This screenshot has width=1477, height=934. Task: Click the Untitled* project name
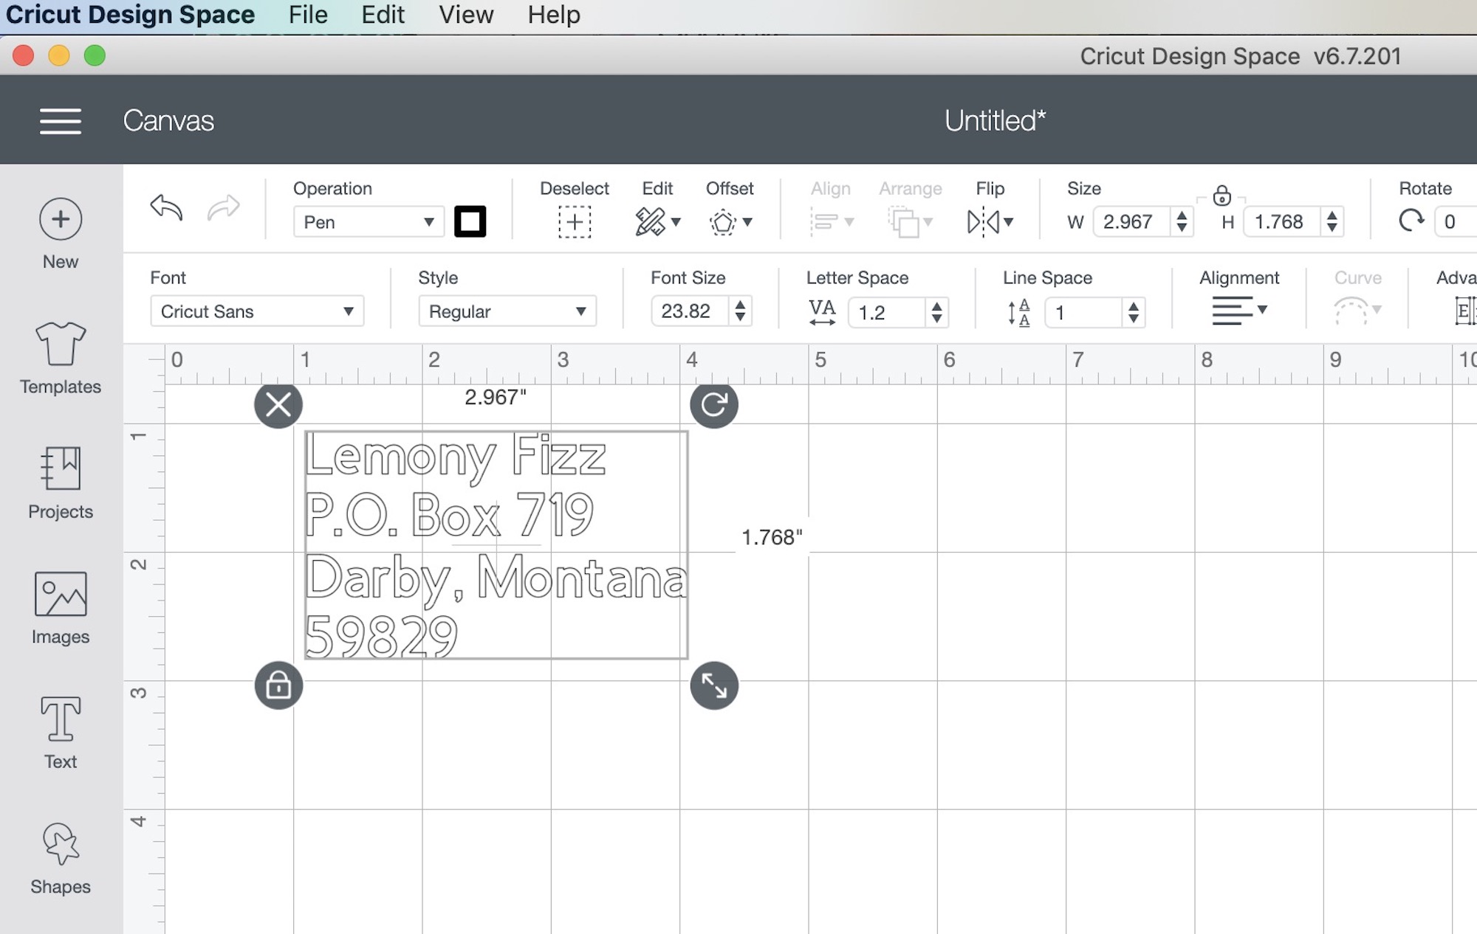pyautogui.click(x=995, y=121)
